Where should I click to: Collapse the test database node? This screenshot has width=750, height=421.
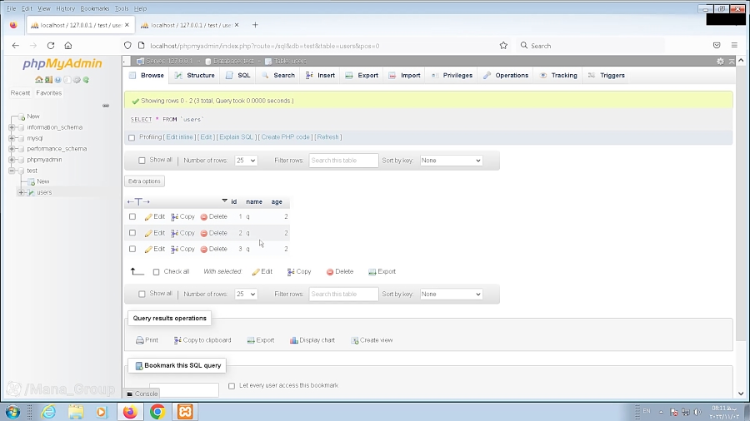(x=12, y=171)
